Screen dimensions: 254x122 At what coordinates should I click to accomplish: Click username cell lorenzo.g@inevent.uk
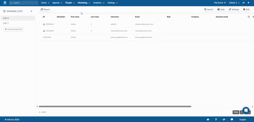[x=119, y=37]
